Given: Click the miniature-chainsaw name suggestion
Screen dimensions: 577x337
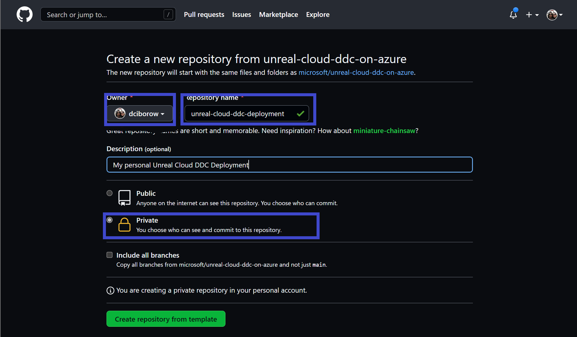Looking at the screenshot, I should [384, 131].
